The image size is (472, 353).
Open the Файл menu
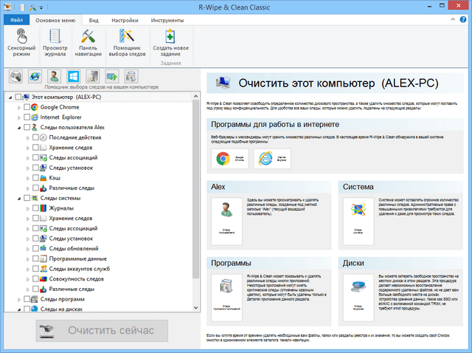pyautogui.click(x=16, y=21)
